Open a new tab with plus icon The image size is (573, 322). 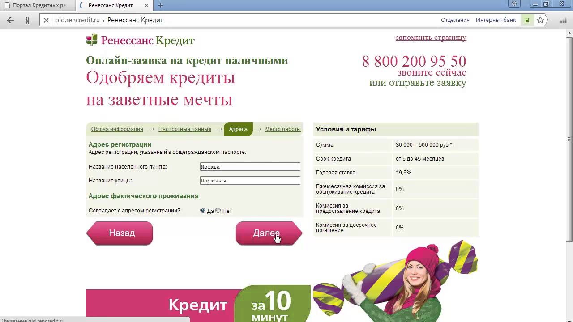(x=161, y=5)
